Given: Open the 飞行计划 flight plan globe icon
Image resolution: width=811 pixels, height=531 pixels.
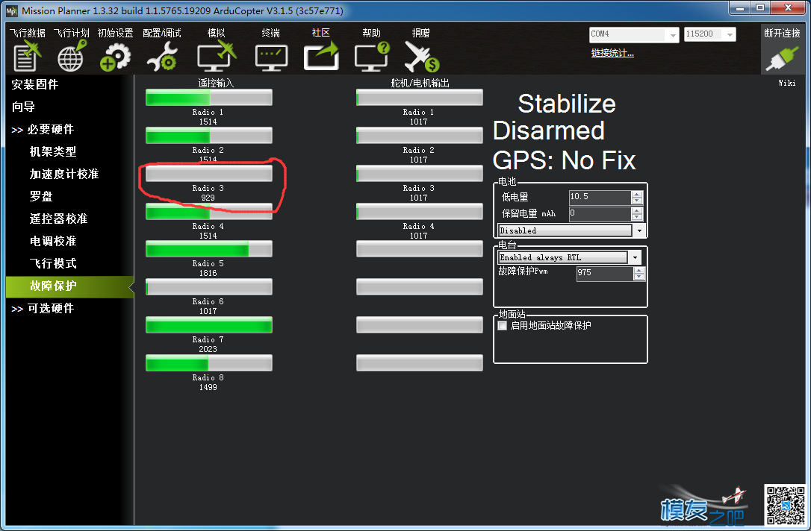Looking at the screenshot, I should 72,56.
